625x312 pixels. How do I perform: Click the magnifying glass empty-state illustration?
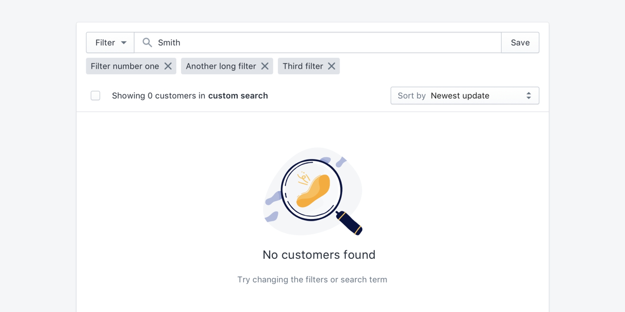click(313, 191)
